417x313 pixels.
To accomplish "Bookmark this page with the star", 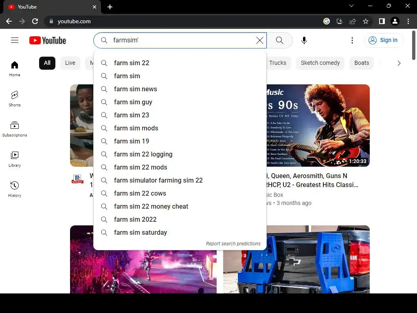I will point(366,21).
